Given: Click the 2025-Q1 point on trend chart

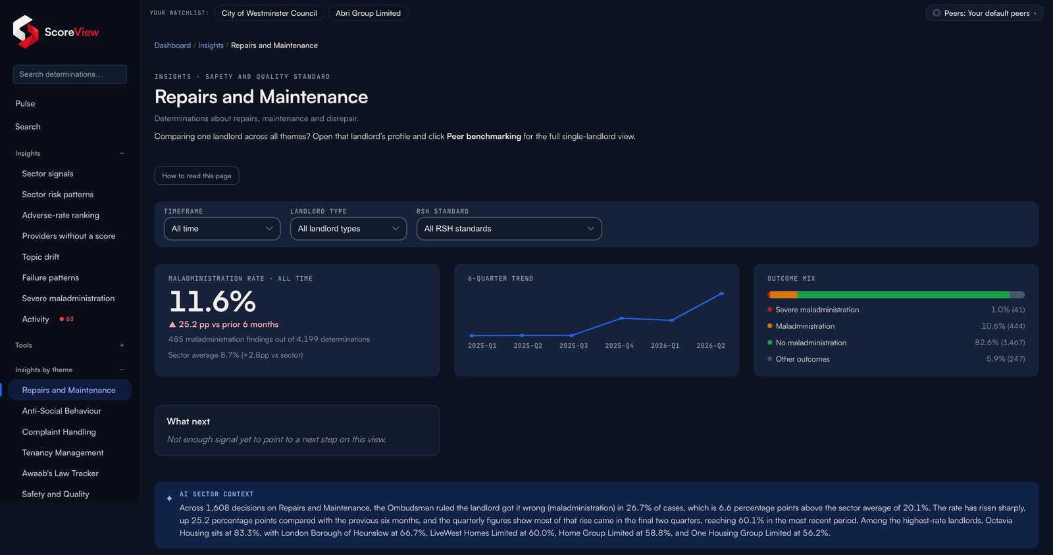Looking at the screenshot, I should point(472,335).
